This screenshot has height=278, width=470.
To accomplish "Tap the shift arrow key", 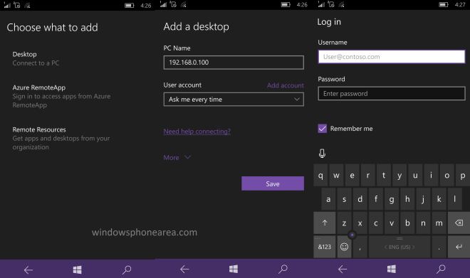I will (x=325, y=223).
